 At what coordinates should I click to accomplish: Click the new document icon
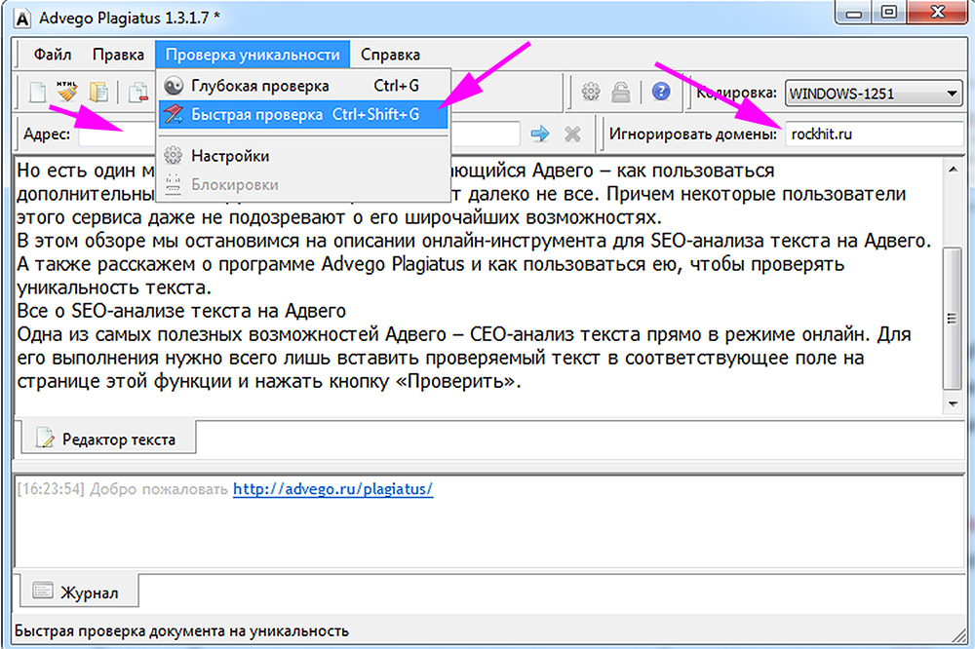[x=37, y=94]
